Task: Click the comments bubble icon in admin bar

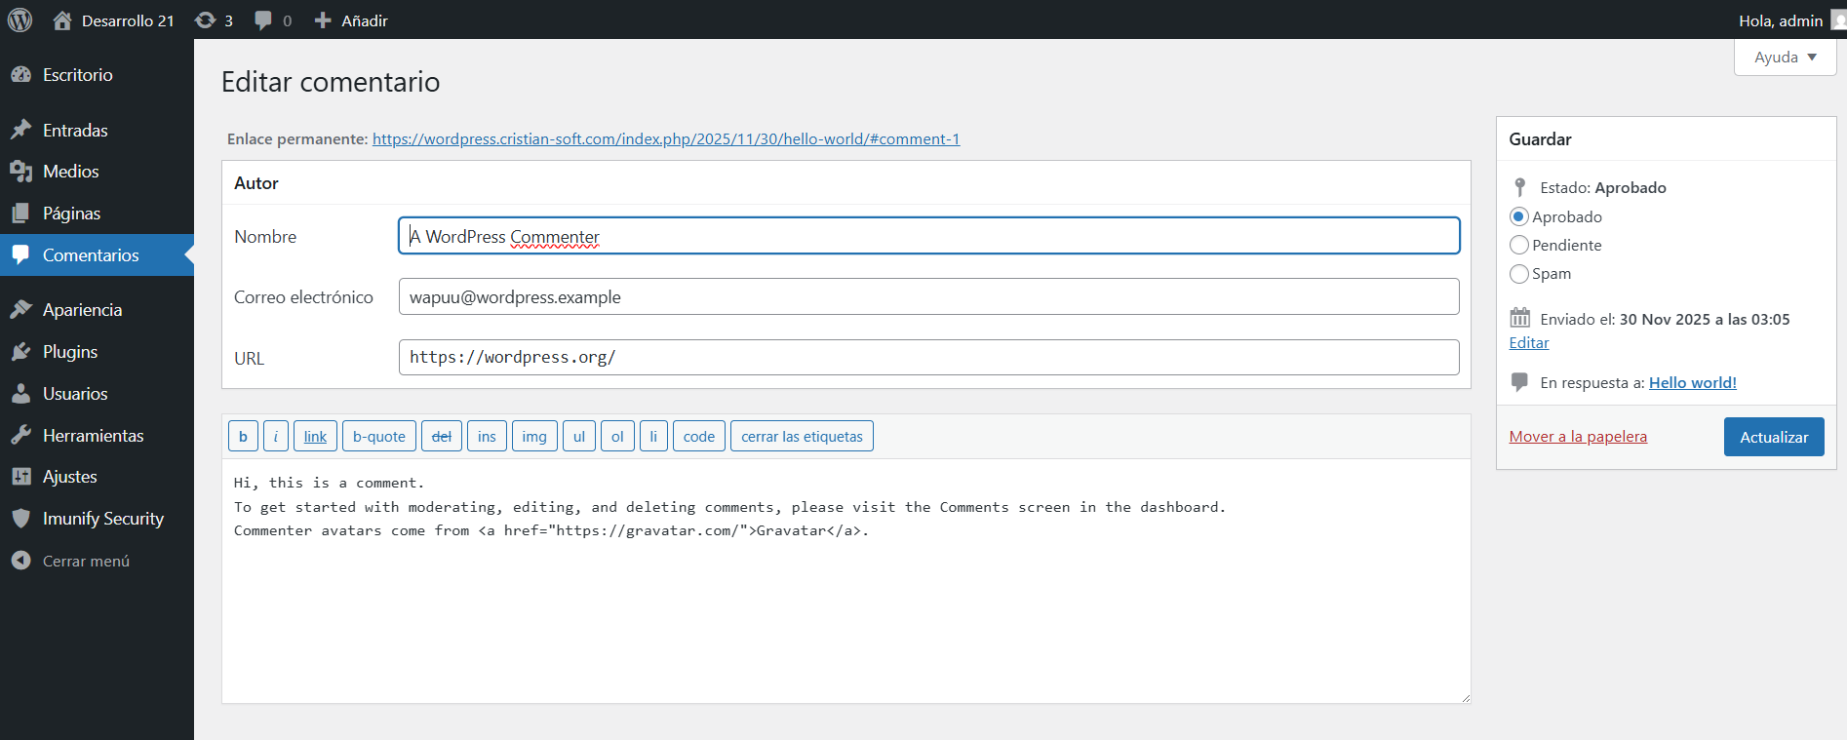Action: tap(263, 20)
